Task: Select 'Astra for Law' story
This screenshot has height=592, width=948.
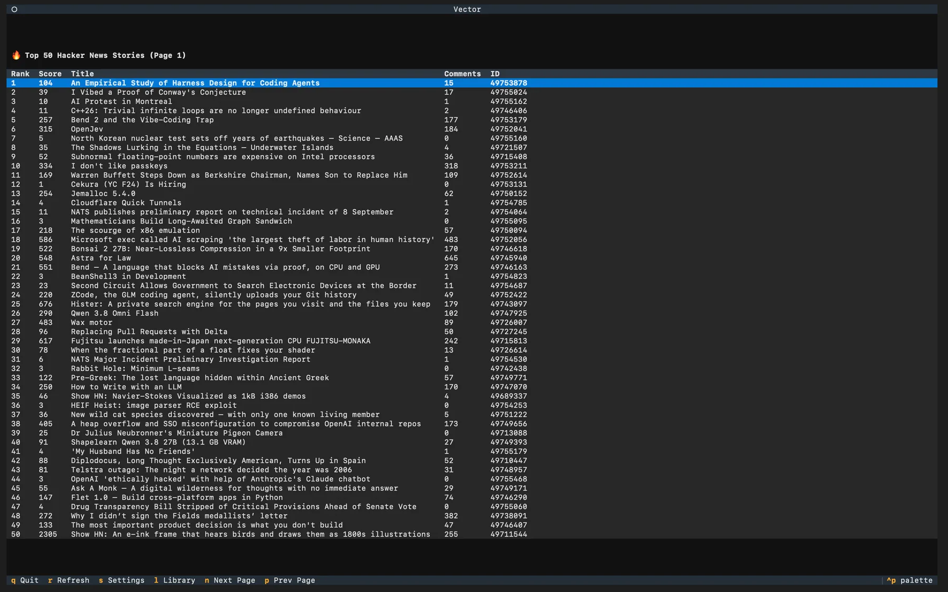Action: pyautogui.click(x=472, y=258)
